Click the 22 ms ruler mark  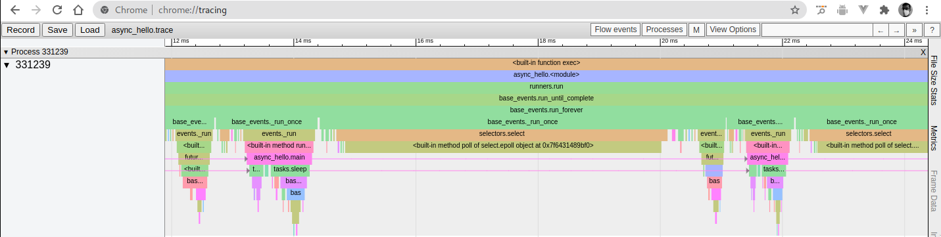click(791, 41)
